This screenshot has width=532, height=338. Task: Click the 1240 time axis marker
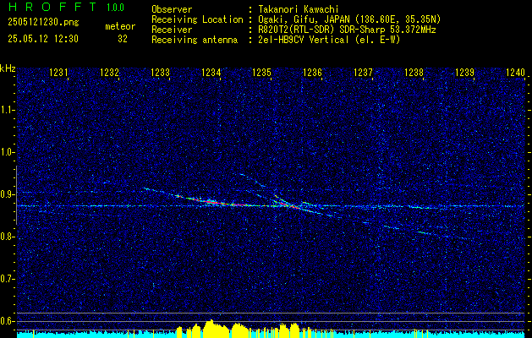pos(515,72)
